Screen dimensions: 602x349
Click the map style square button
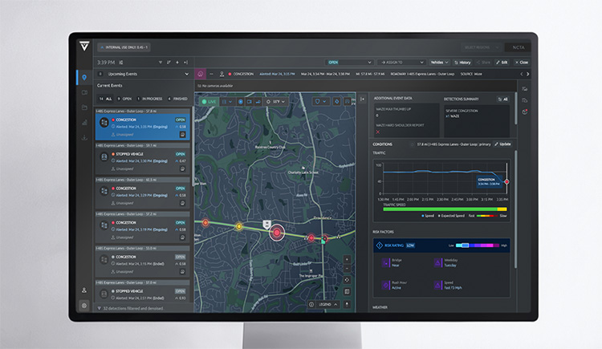(x=347, y=292)
